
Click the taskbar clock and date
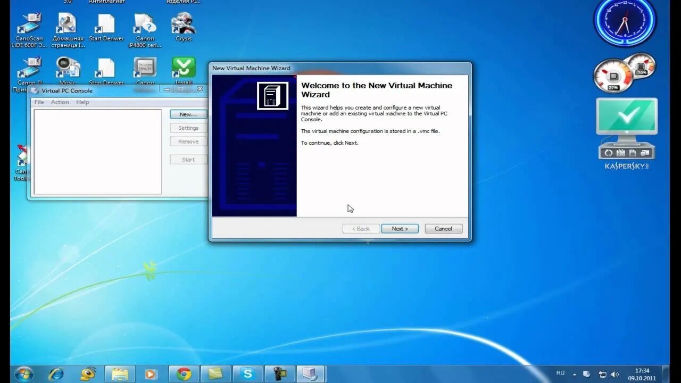pyautogui.click(x=642, y=374)
